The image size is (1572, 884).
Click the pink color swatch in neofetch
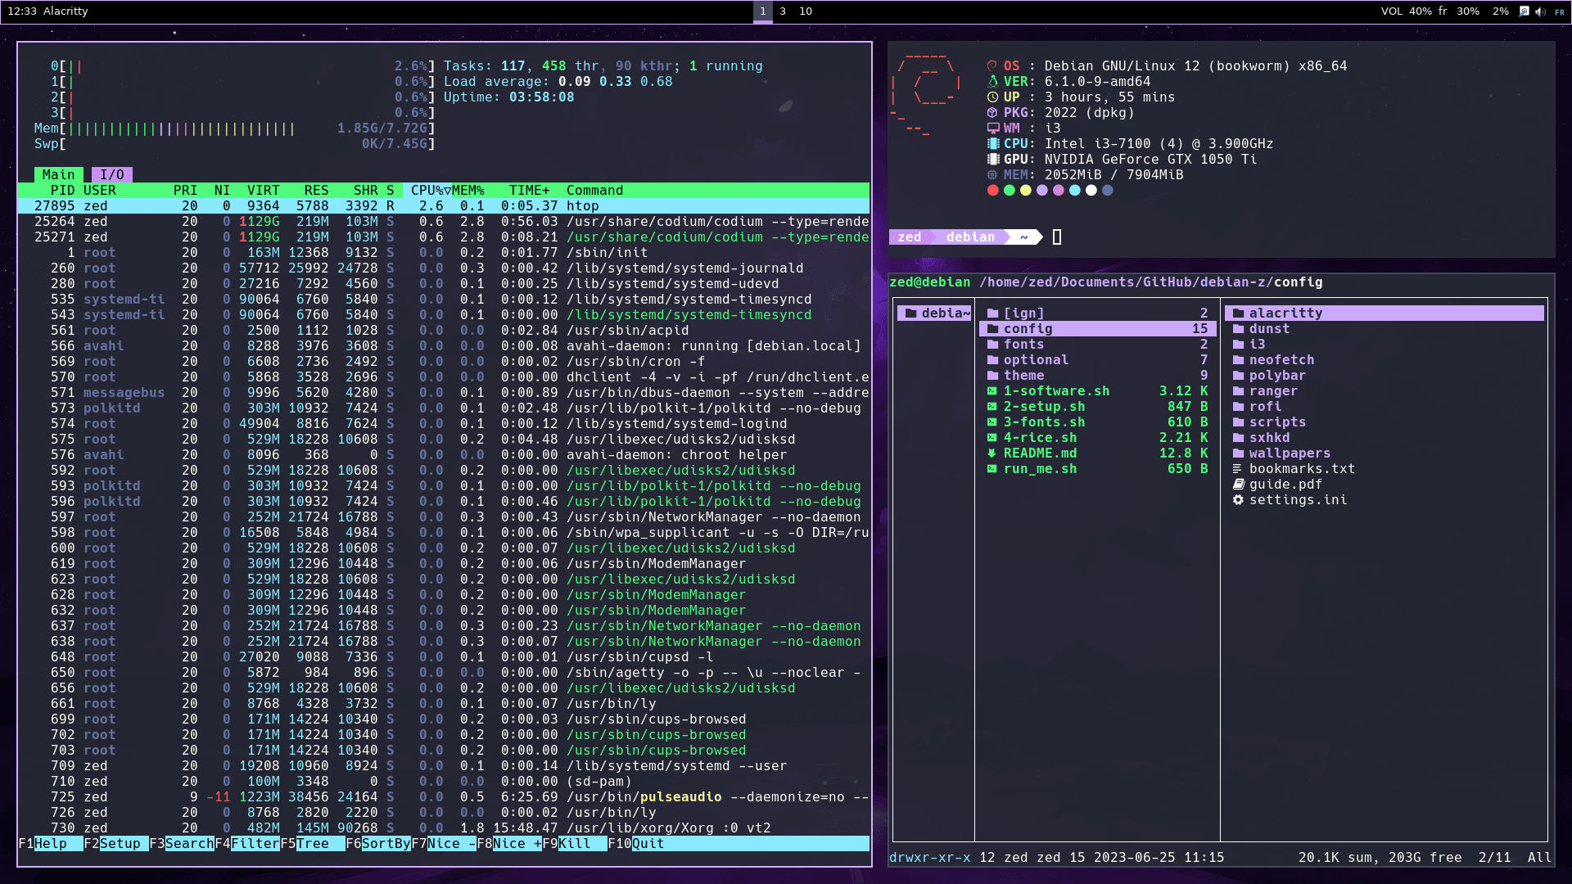[x=1059, y=190]
